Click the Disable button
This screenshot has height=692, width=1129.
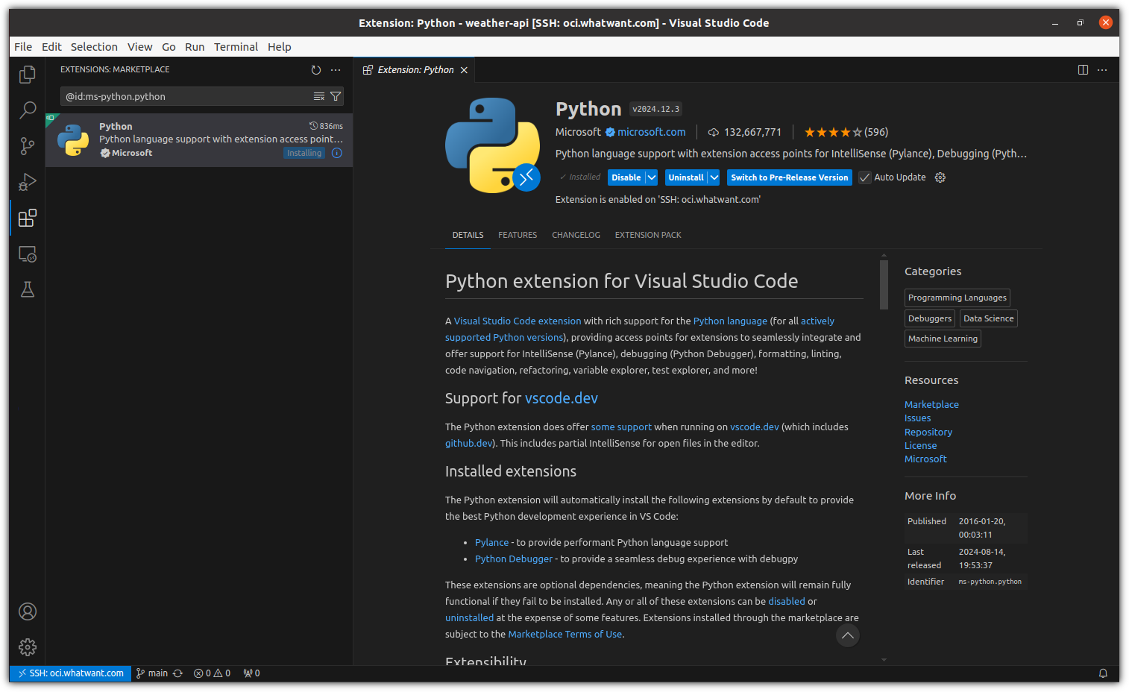pyautogui.click(x=626, y=177)
